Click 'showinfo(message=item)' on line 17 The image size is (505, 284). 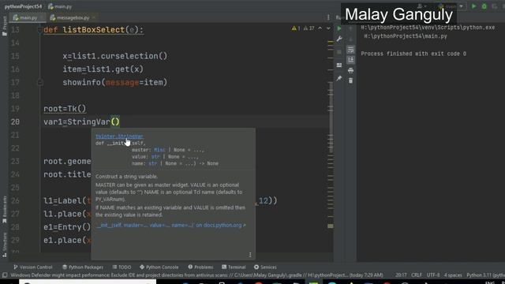(x=115, y=82)
